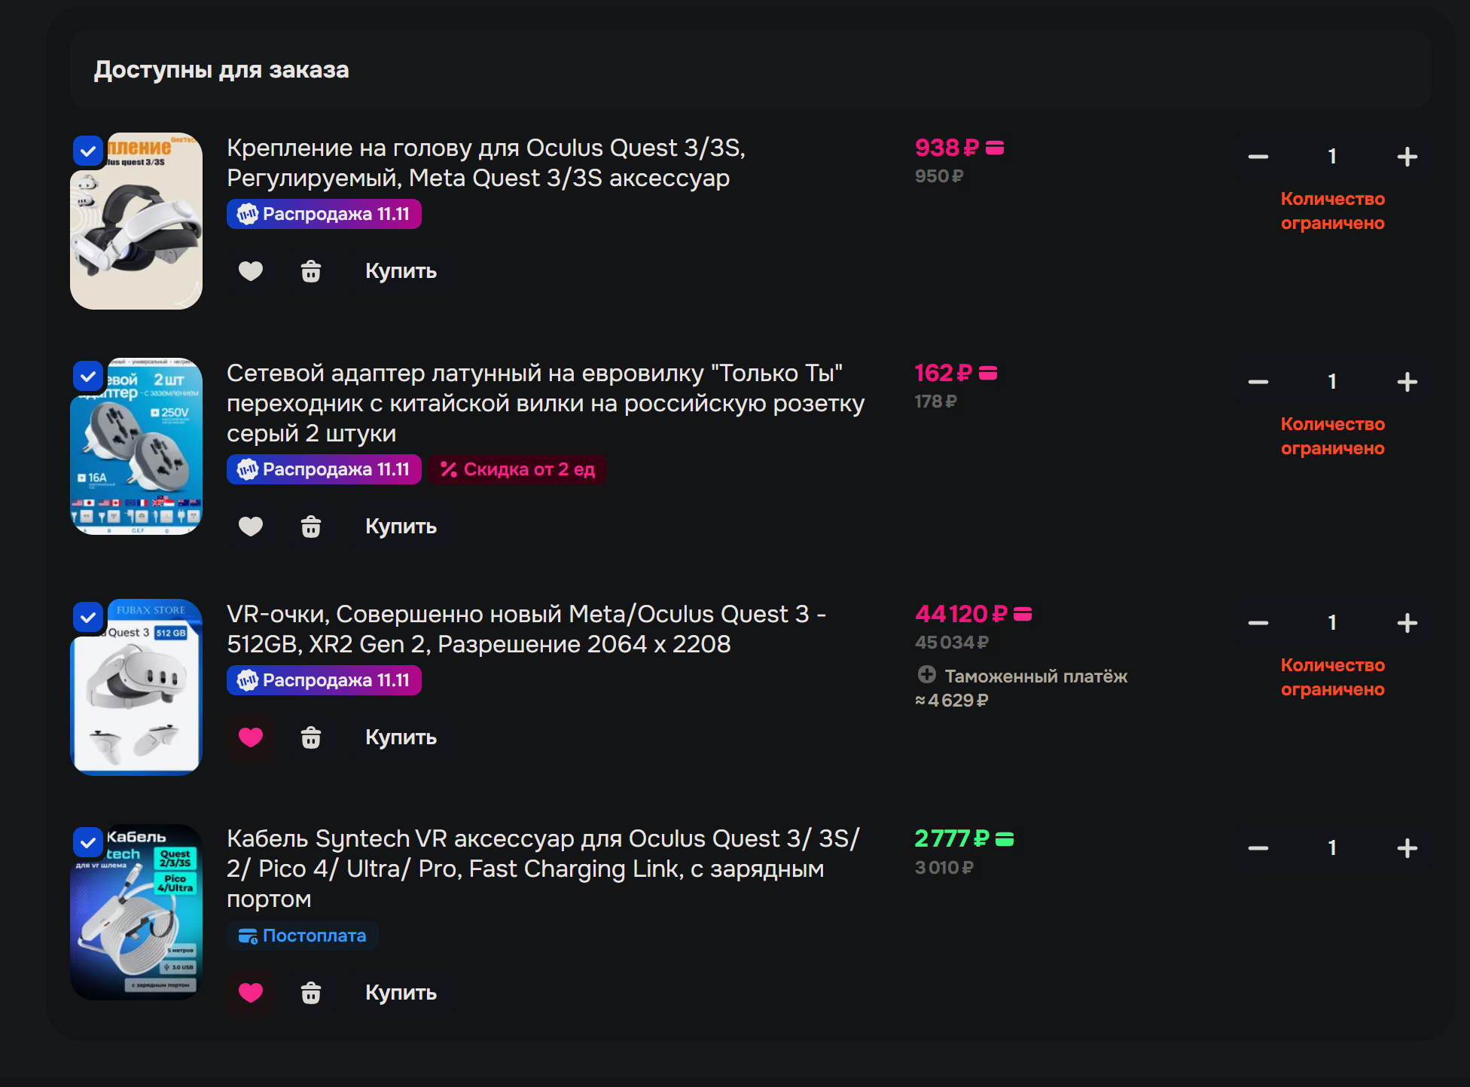Image resolution: width=1470 pixels, height=1087 pixels.
Task: Toggle the Syntech cable checkbox
Action: point(88,842)
